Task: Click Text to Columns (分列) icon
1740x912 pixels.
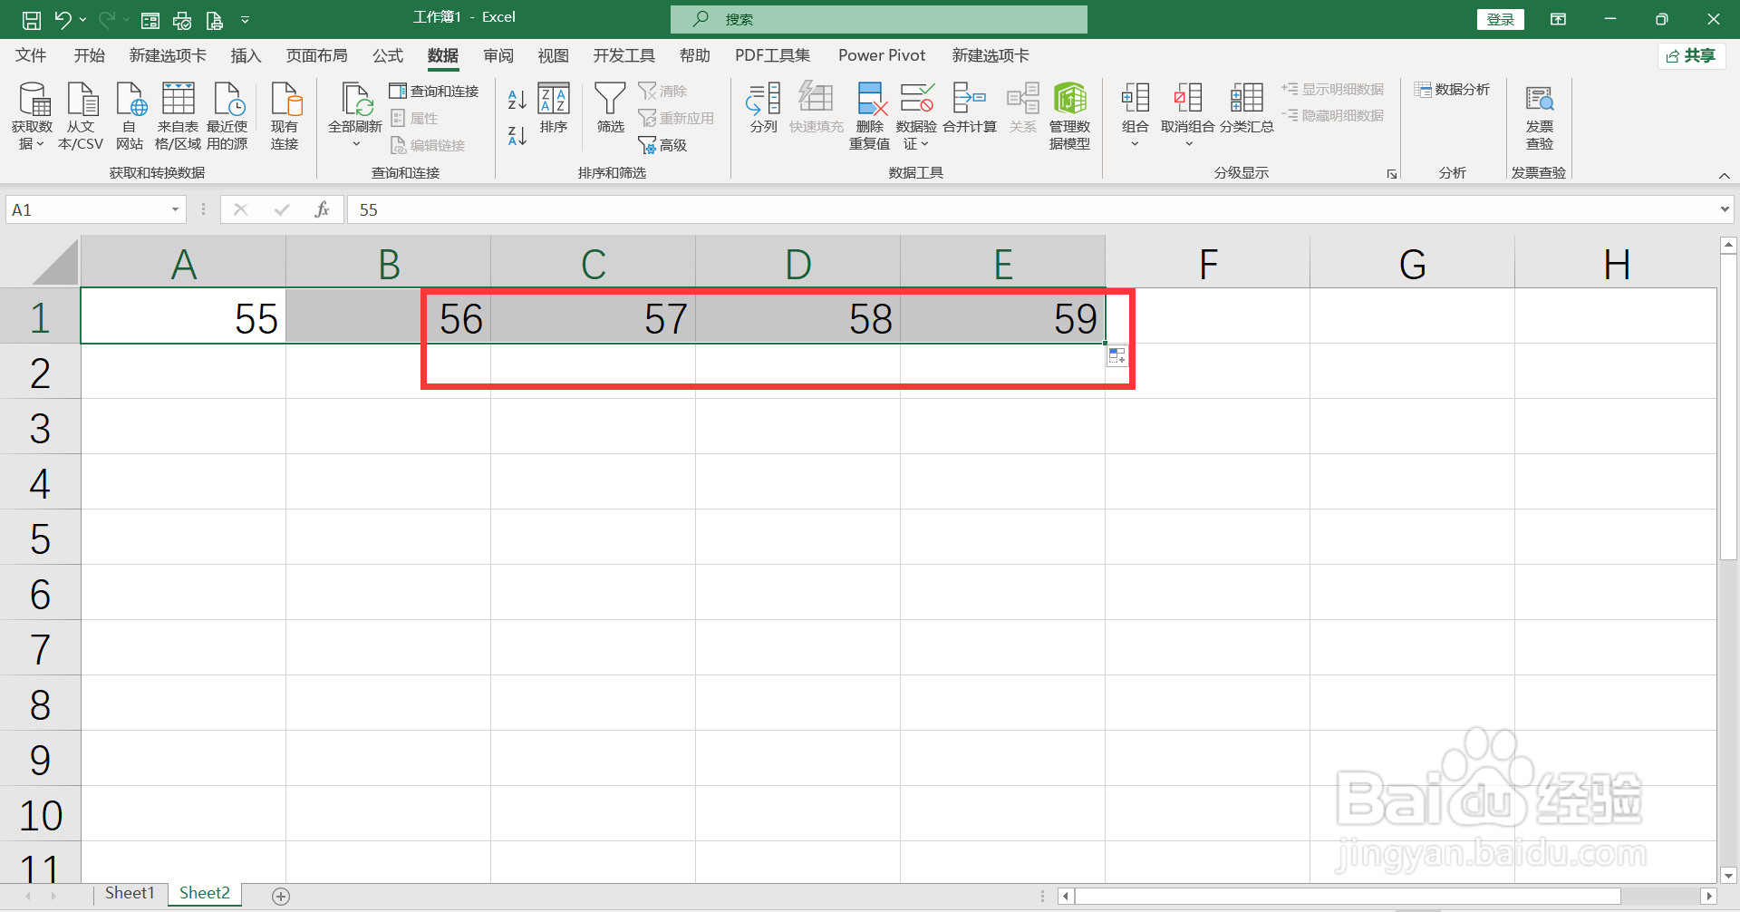Action: pyautogui.click(x=763, y=108)
